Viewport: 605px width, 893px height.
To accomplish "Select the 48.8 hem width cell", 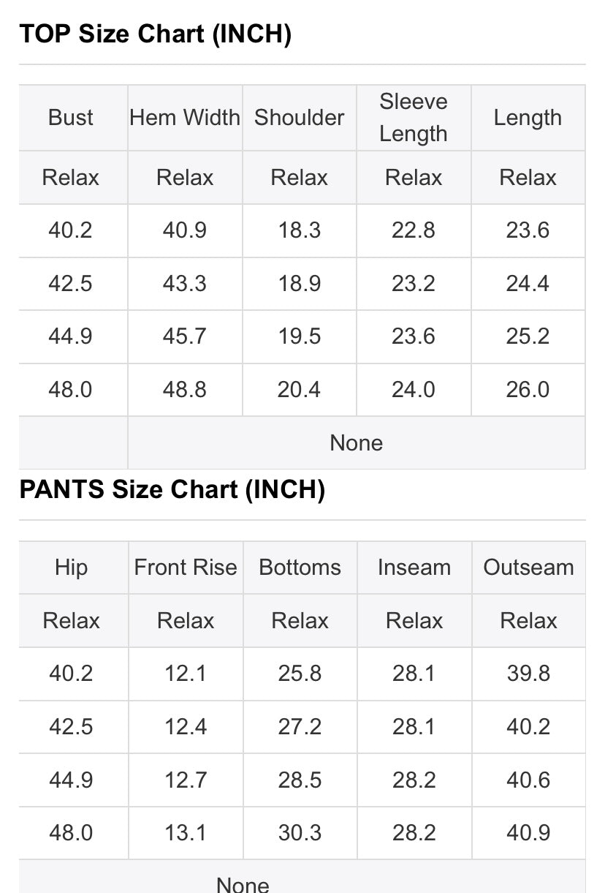I will (x=185, y=390).
